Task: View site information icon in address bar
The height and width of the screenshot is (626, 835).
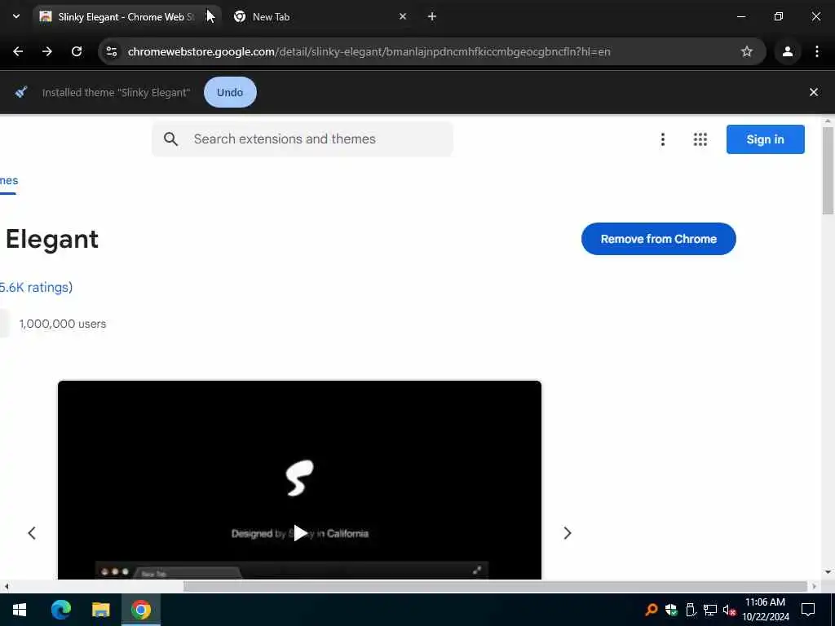Action: 112,51
